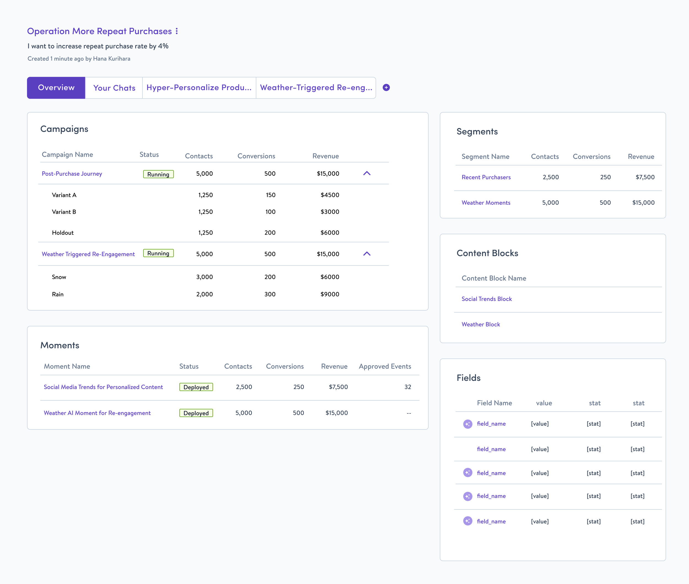
Task: Click the sparkle icon on last field_name row
Action: point(468,521)
